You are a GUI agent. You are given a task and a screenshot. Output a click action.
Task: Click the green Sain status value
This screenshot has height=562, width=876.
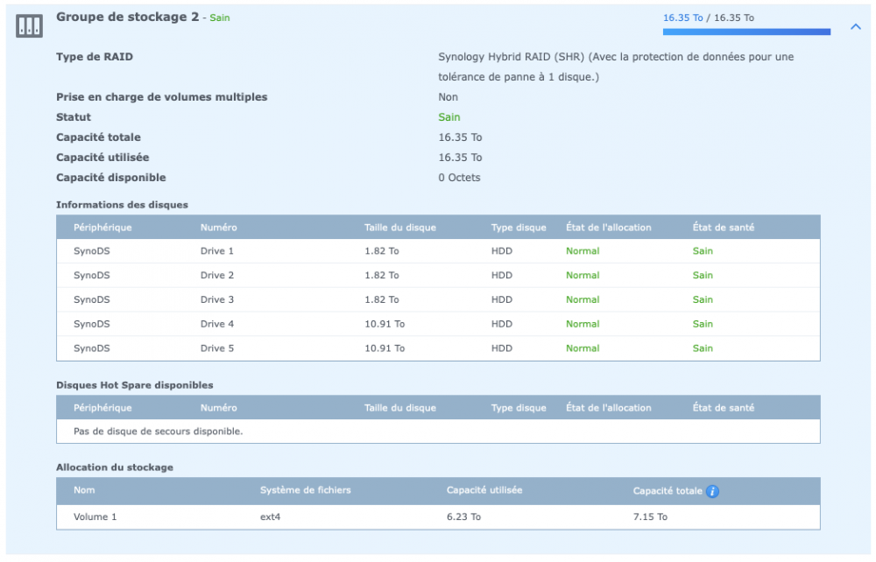(x=449, y=117)
